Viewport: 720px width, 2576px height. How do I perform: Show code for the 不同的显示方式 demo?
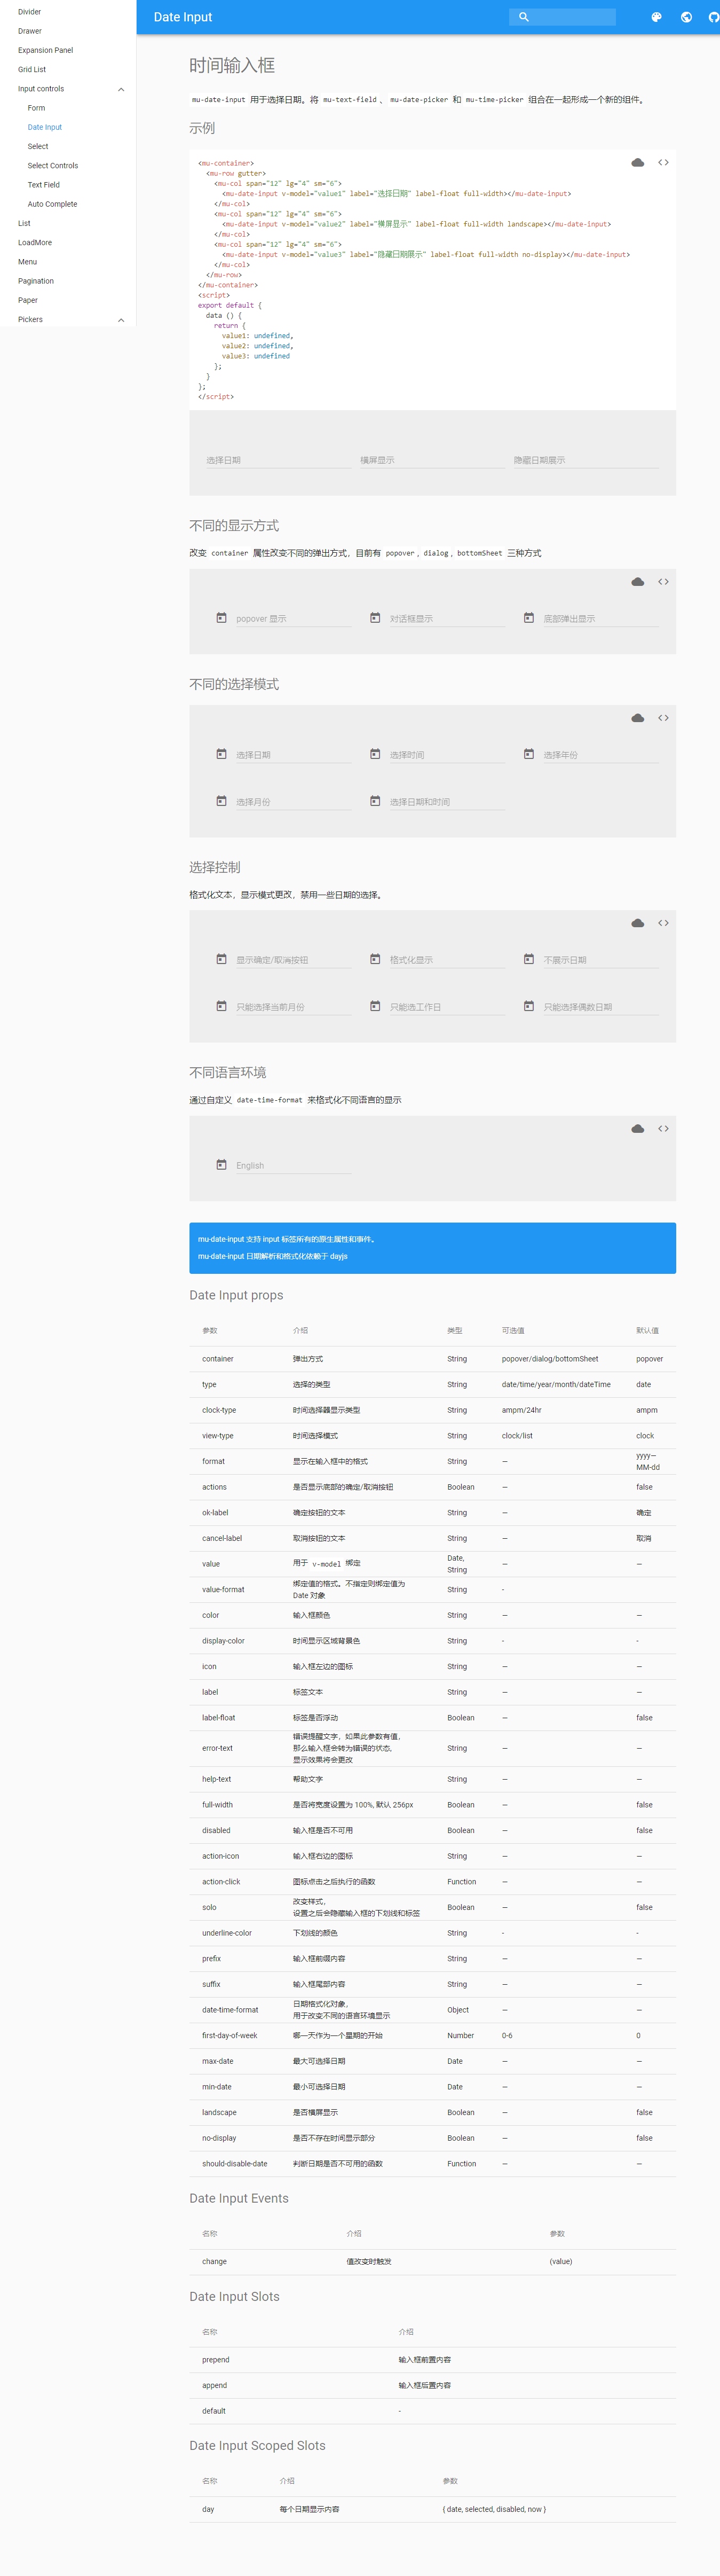(x=663, y=582)
